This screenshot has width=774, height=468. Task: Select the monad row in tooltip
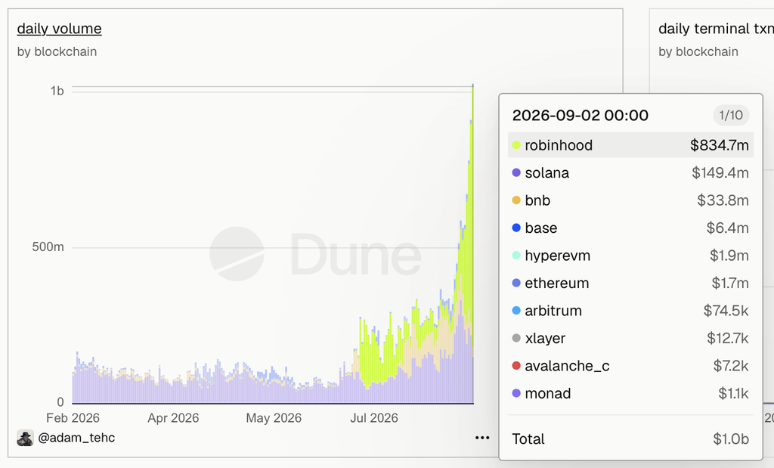pos(630,393)
